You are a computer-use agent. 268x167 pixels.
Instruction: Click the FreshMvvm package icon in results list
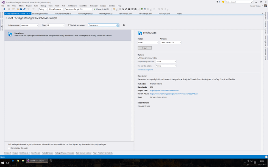coord(10,34)
